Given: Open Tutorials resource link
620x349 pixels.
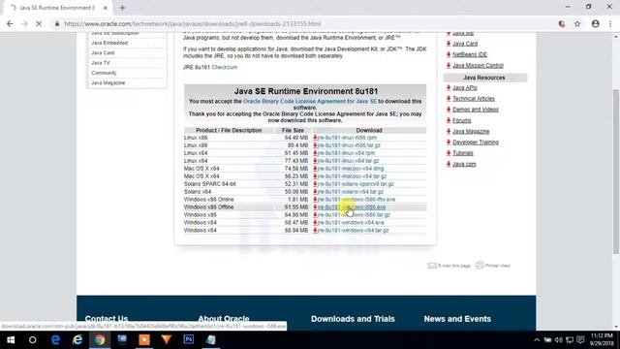Looking at the screenshot, I should tap(463, 153).
